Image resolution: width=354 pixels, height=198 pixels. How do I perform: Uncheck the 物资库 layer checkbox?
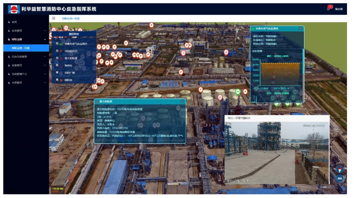pos(57,65)
